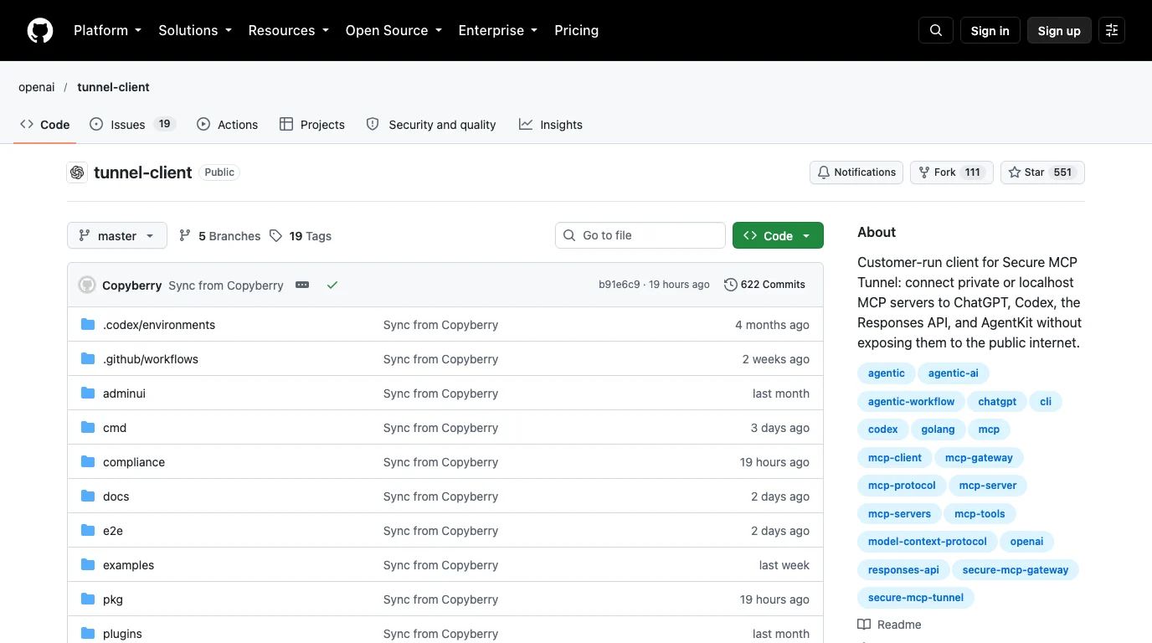Screen dimensions: 1152x643
Task: Open the openai organization link
Action: [37, 87]
